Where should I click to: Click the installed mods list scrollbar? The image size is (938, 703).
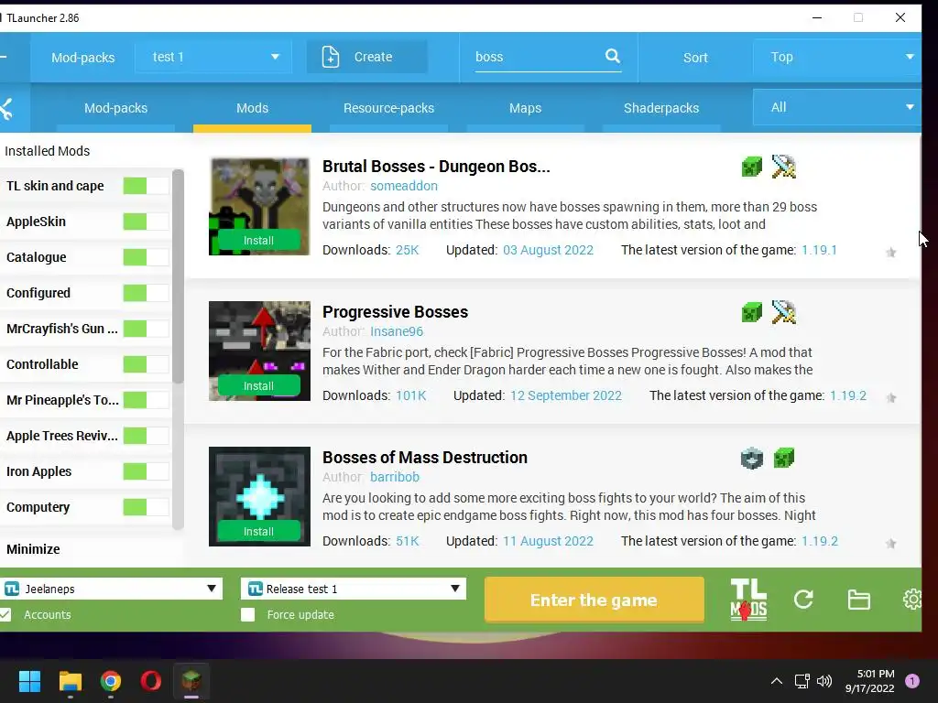(x=178, y=278)
